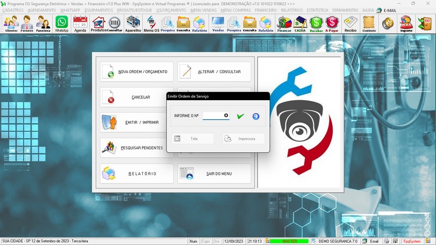
Task: Open the Agenda calendar icon
Action: (80, 23)
